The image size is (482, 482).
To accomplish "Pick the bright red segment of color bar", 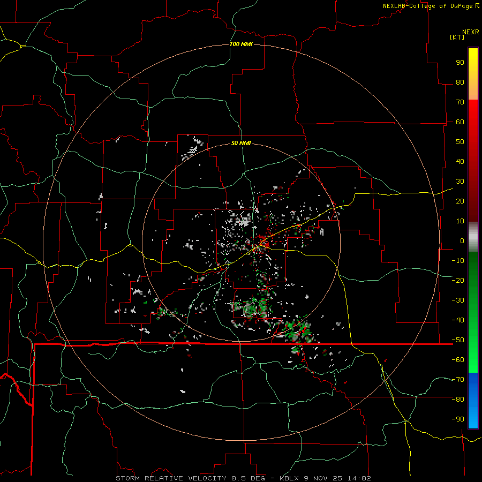I will click(x=473, y=114).
